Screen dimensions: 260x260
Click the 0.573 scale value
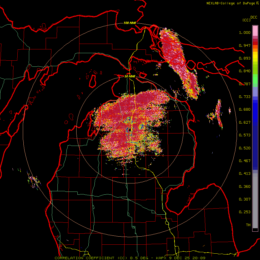coord(245,135)
